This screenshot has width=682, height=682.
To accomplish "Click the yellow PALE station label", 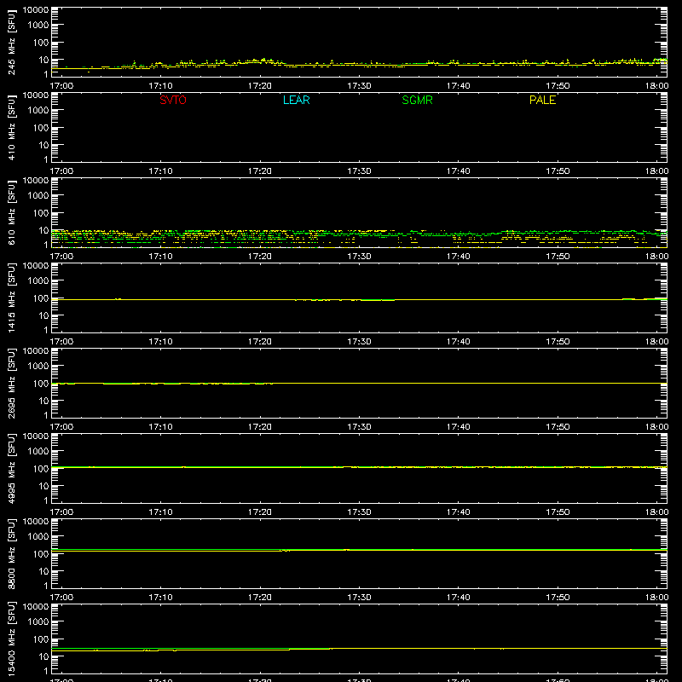I will point(542,100).
